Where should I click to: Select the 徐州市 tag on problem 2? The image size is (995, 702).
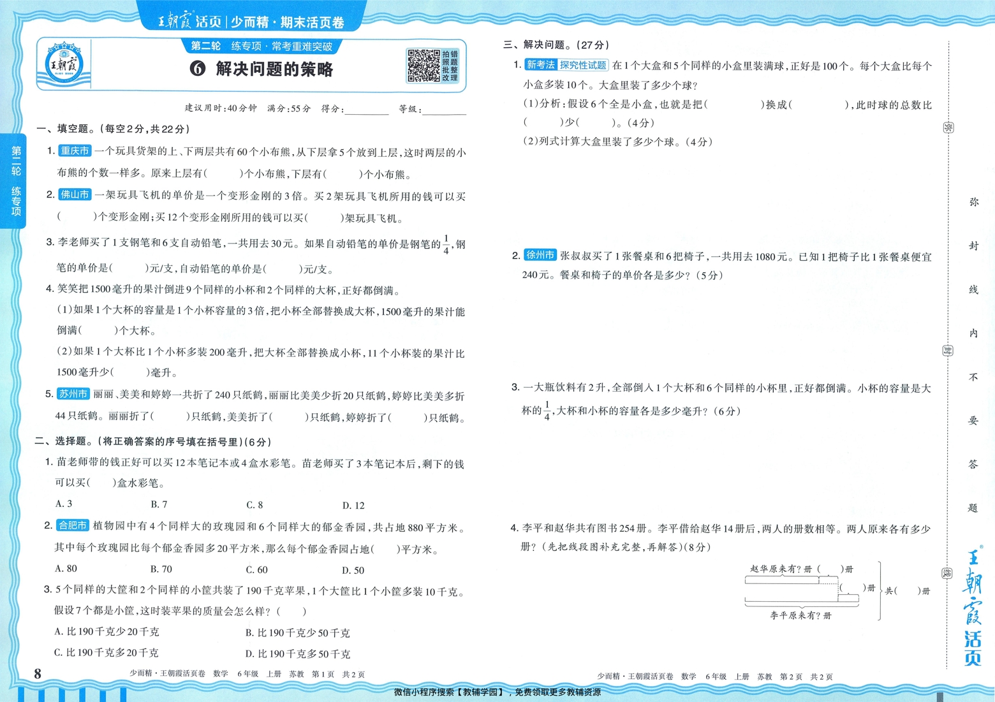[x=541, y=254]
